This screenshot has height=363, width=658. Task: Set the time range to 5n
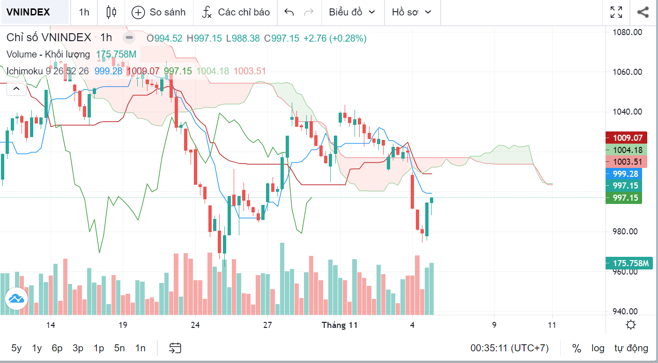[119, 348]
